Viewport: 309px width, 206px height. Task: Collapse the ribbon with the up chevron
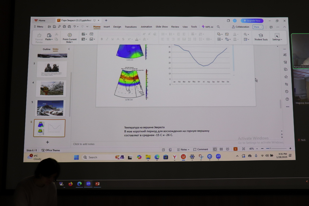click(x=284, y=27)
